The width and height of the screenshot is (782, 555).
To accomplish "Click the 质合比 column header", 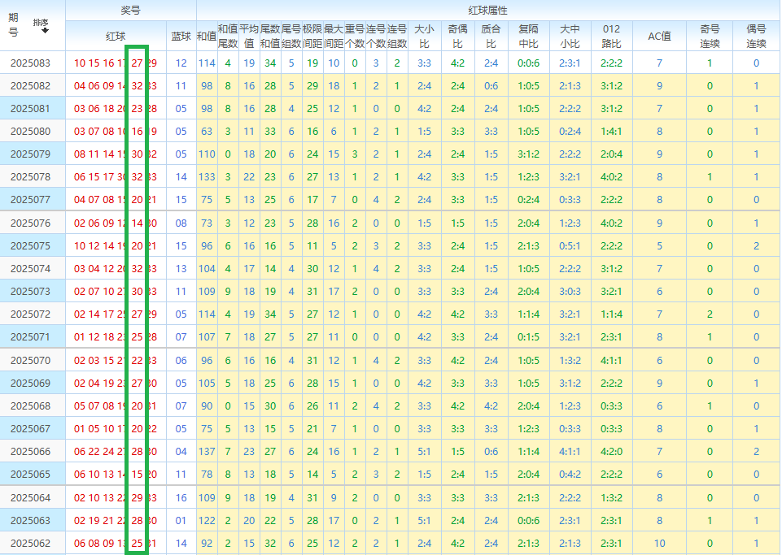I will (x=491, y=36).
